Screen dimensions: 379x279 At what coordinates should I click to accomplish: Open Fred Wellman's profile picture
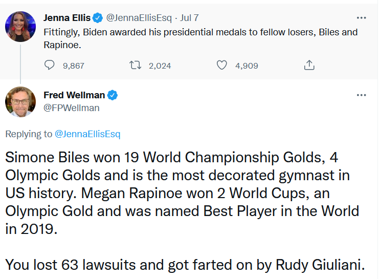click(x=20, y=101)
